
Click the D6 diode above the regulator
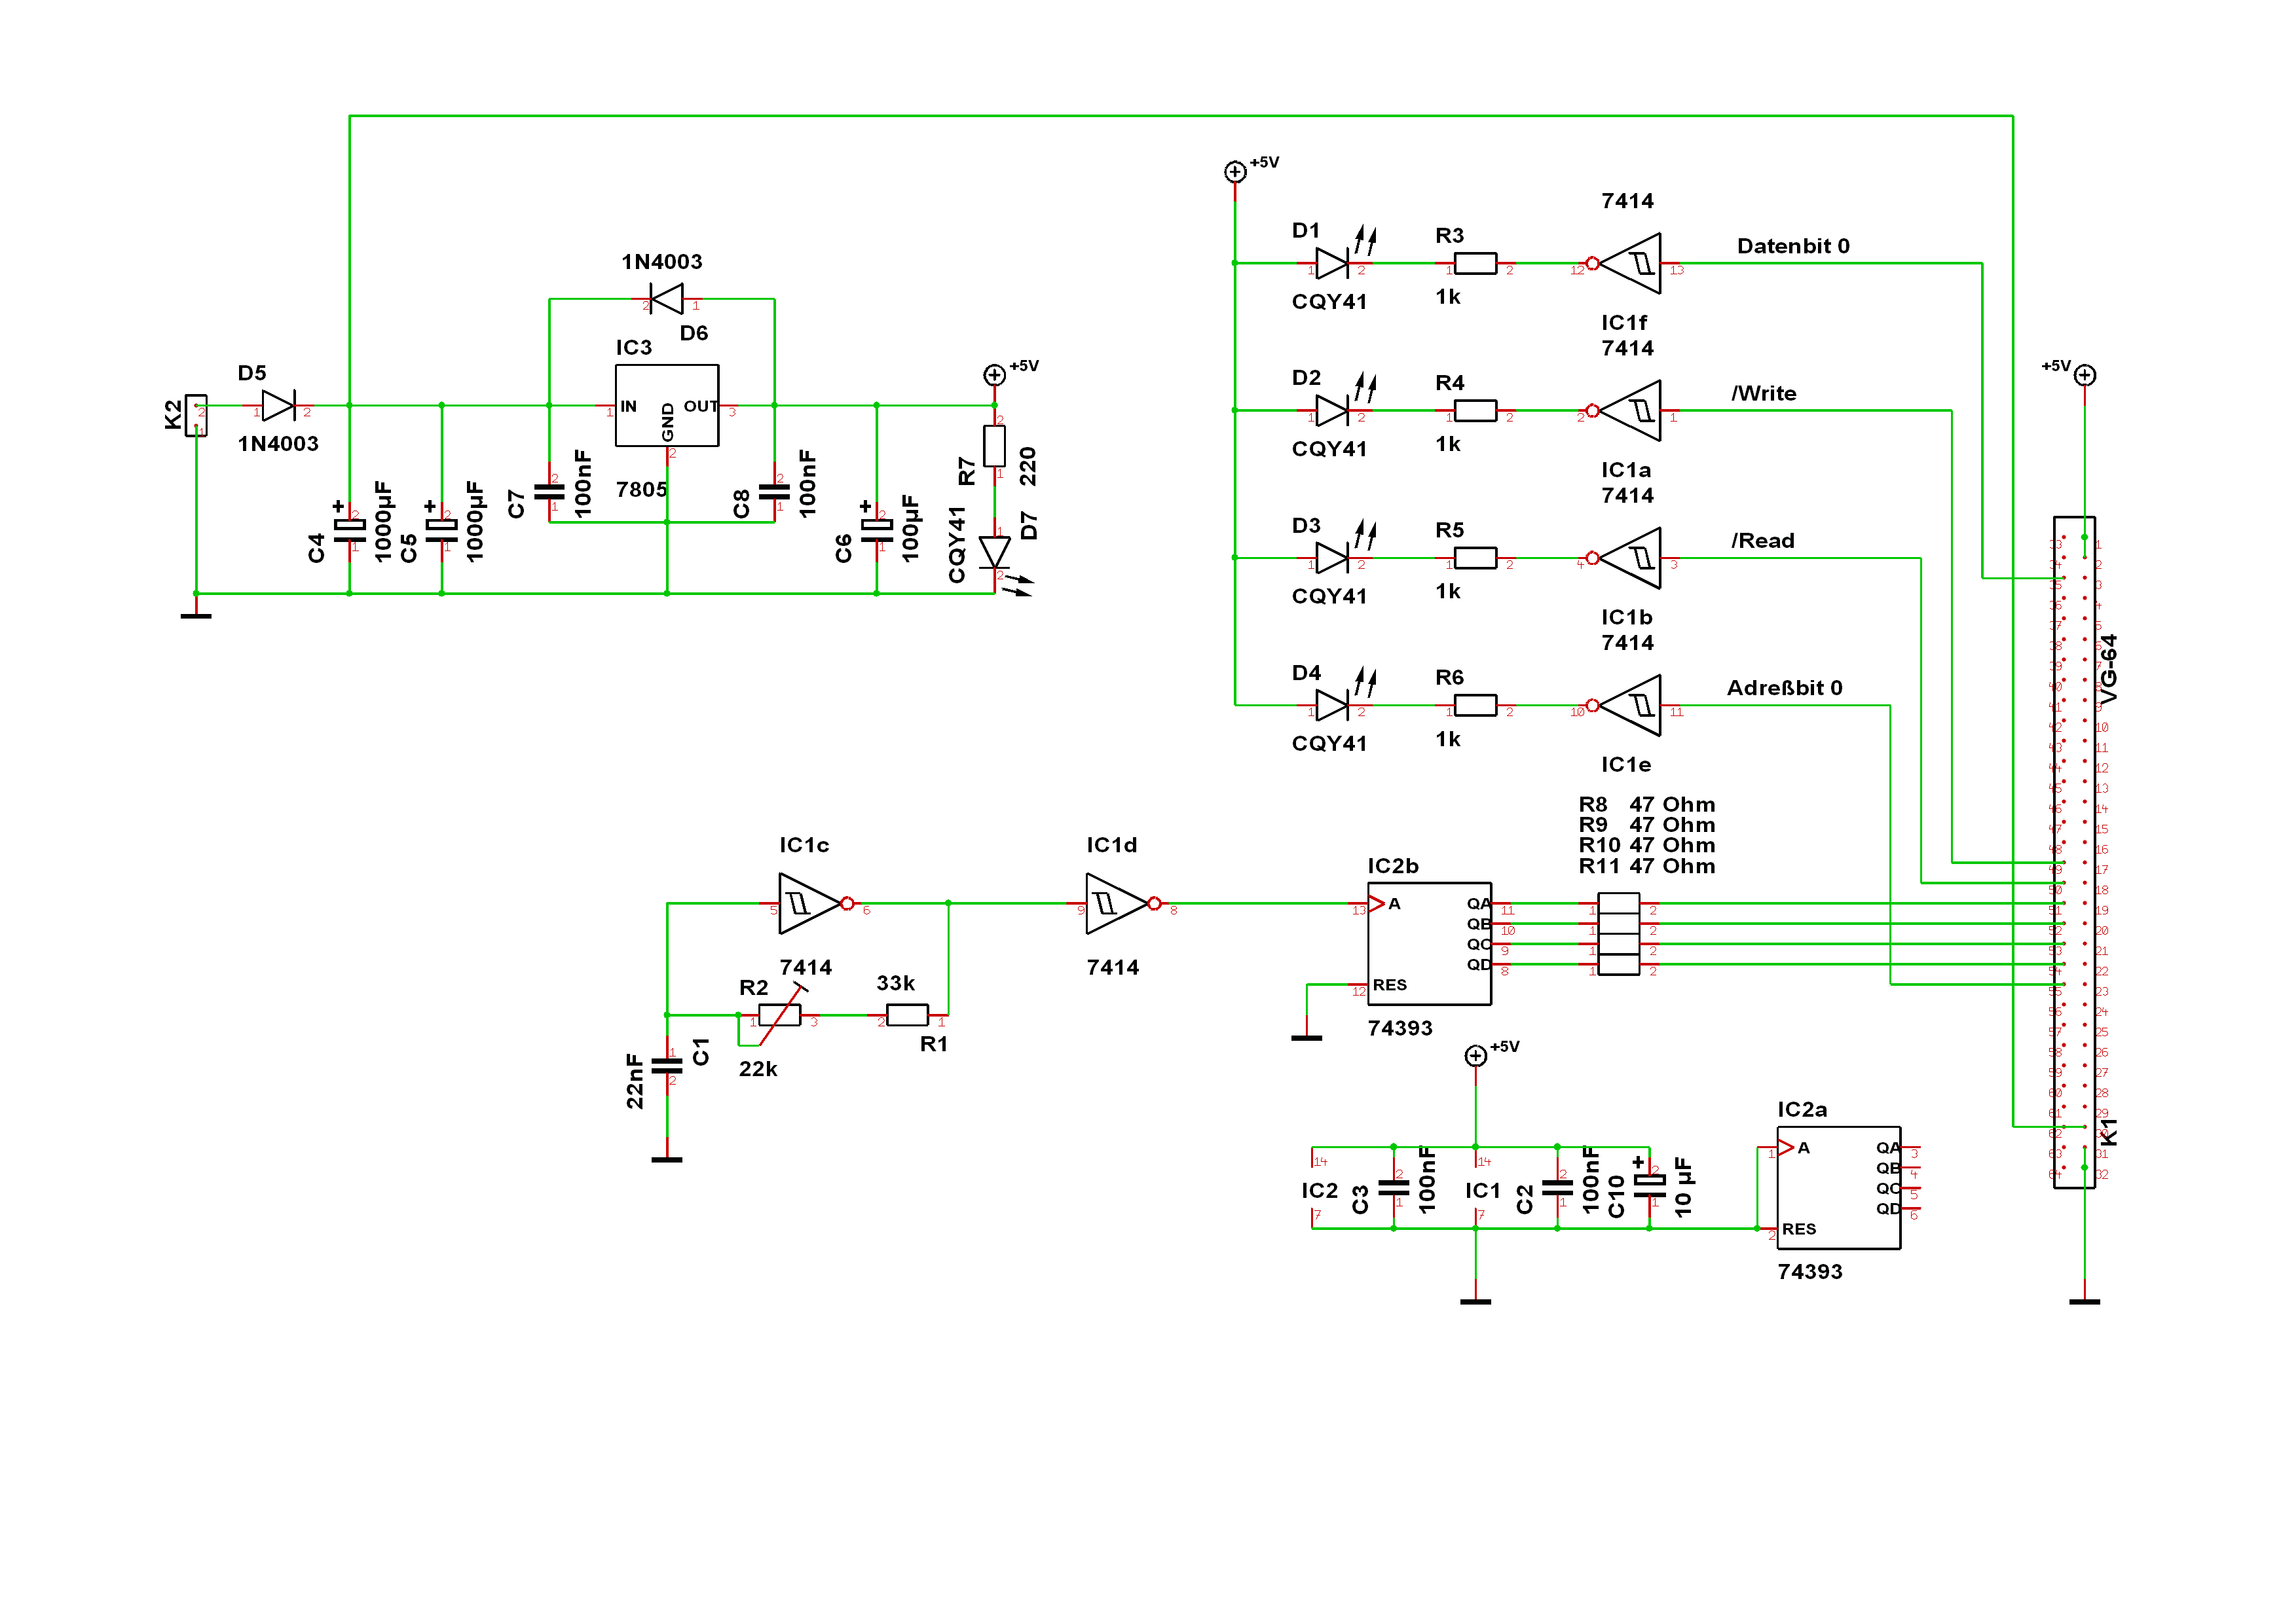[666, 298]
